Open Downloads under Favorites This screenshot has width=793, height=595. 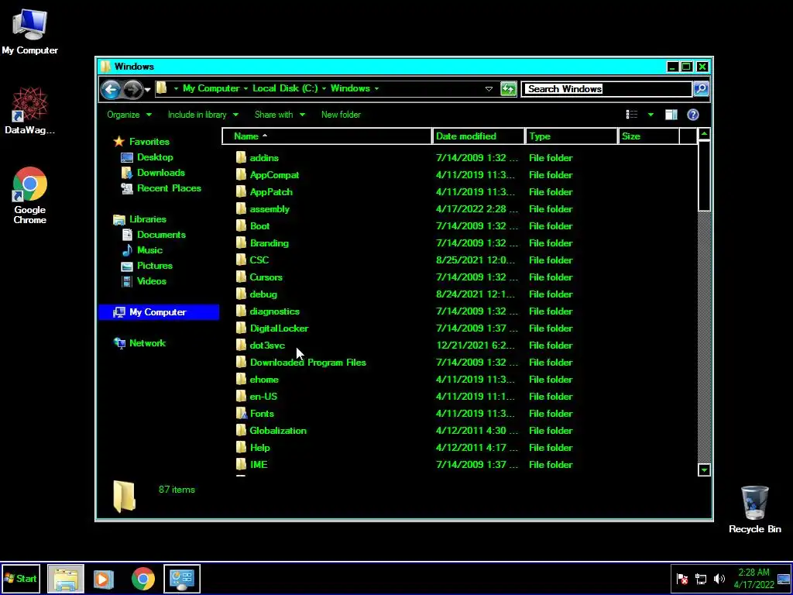(153, 173)
